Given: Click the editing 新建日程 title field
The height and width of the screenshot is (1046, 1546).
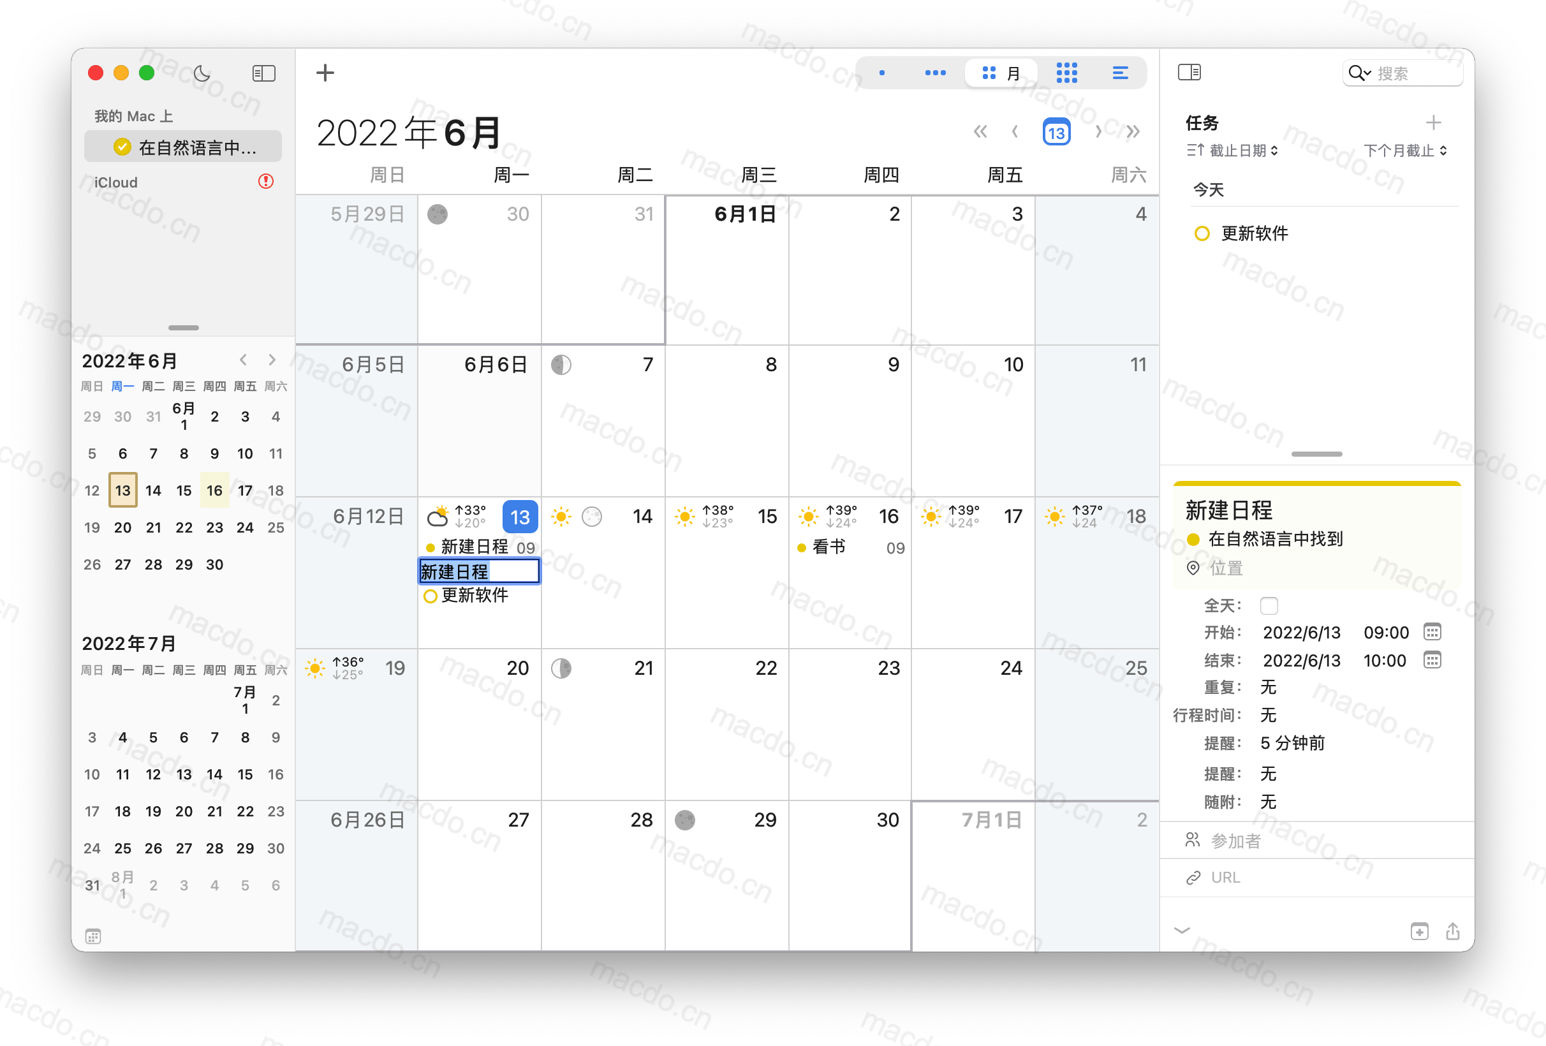Looking at the screenshot, I should 479,571.
